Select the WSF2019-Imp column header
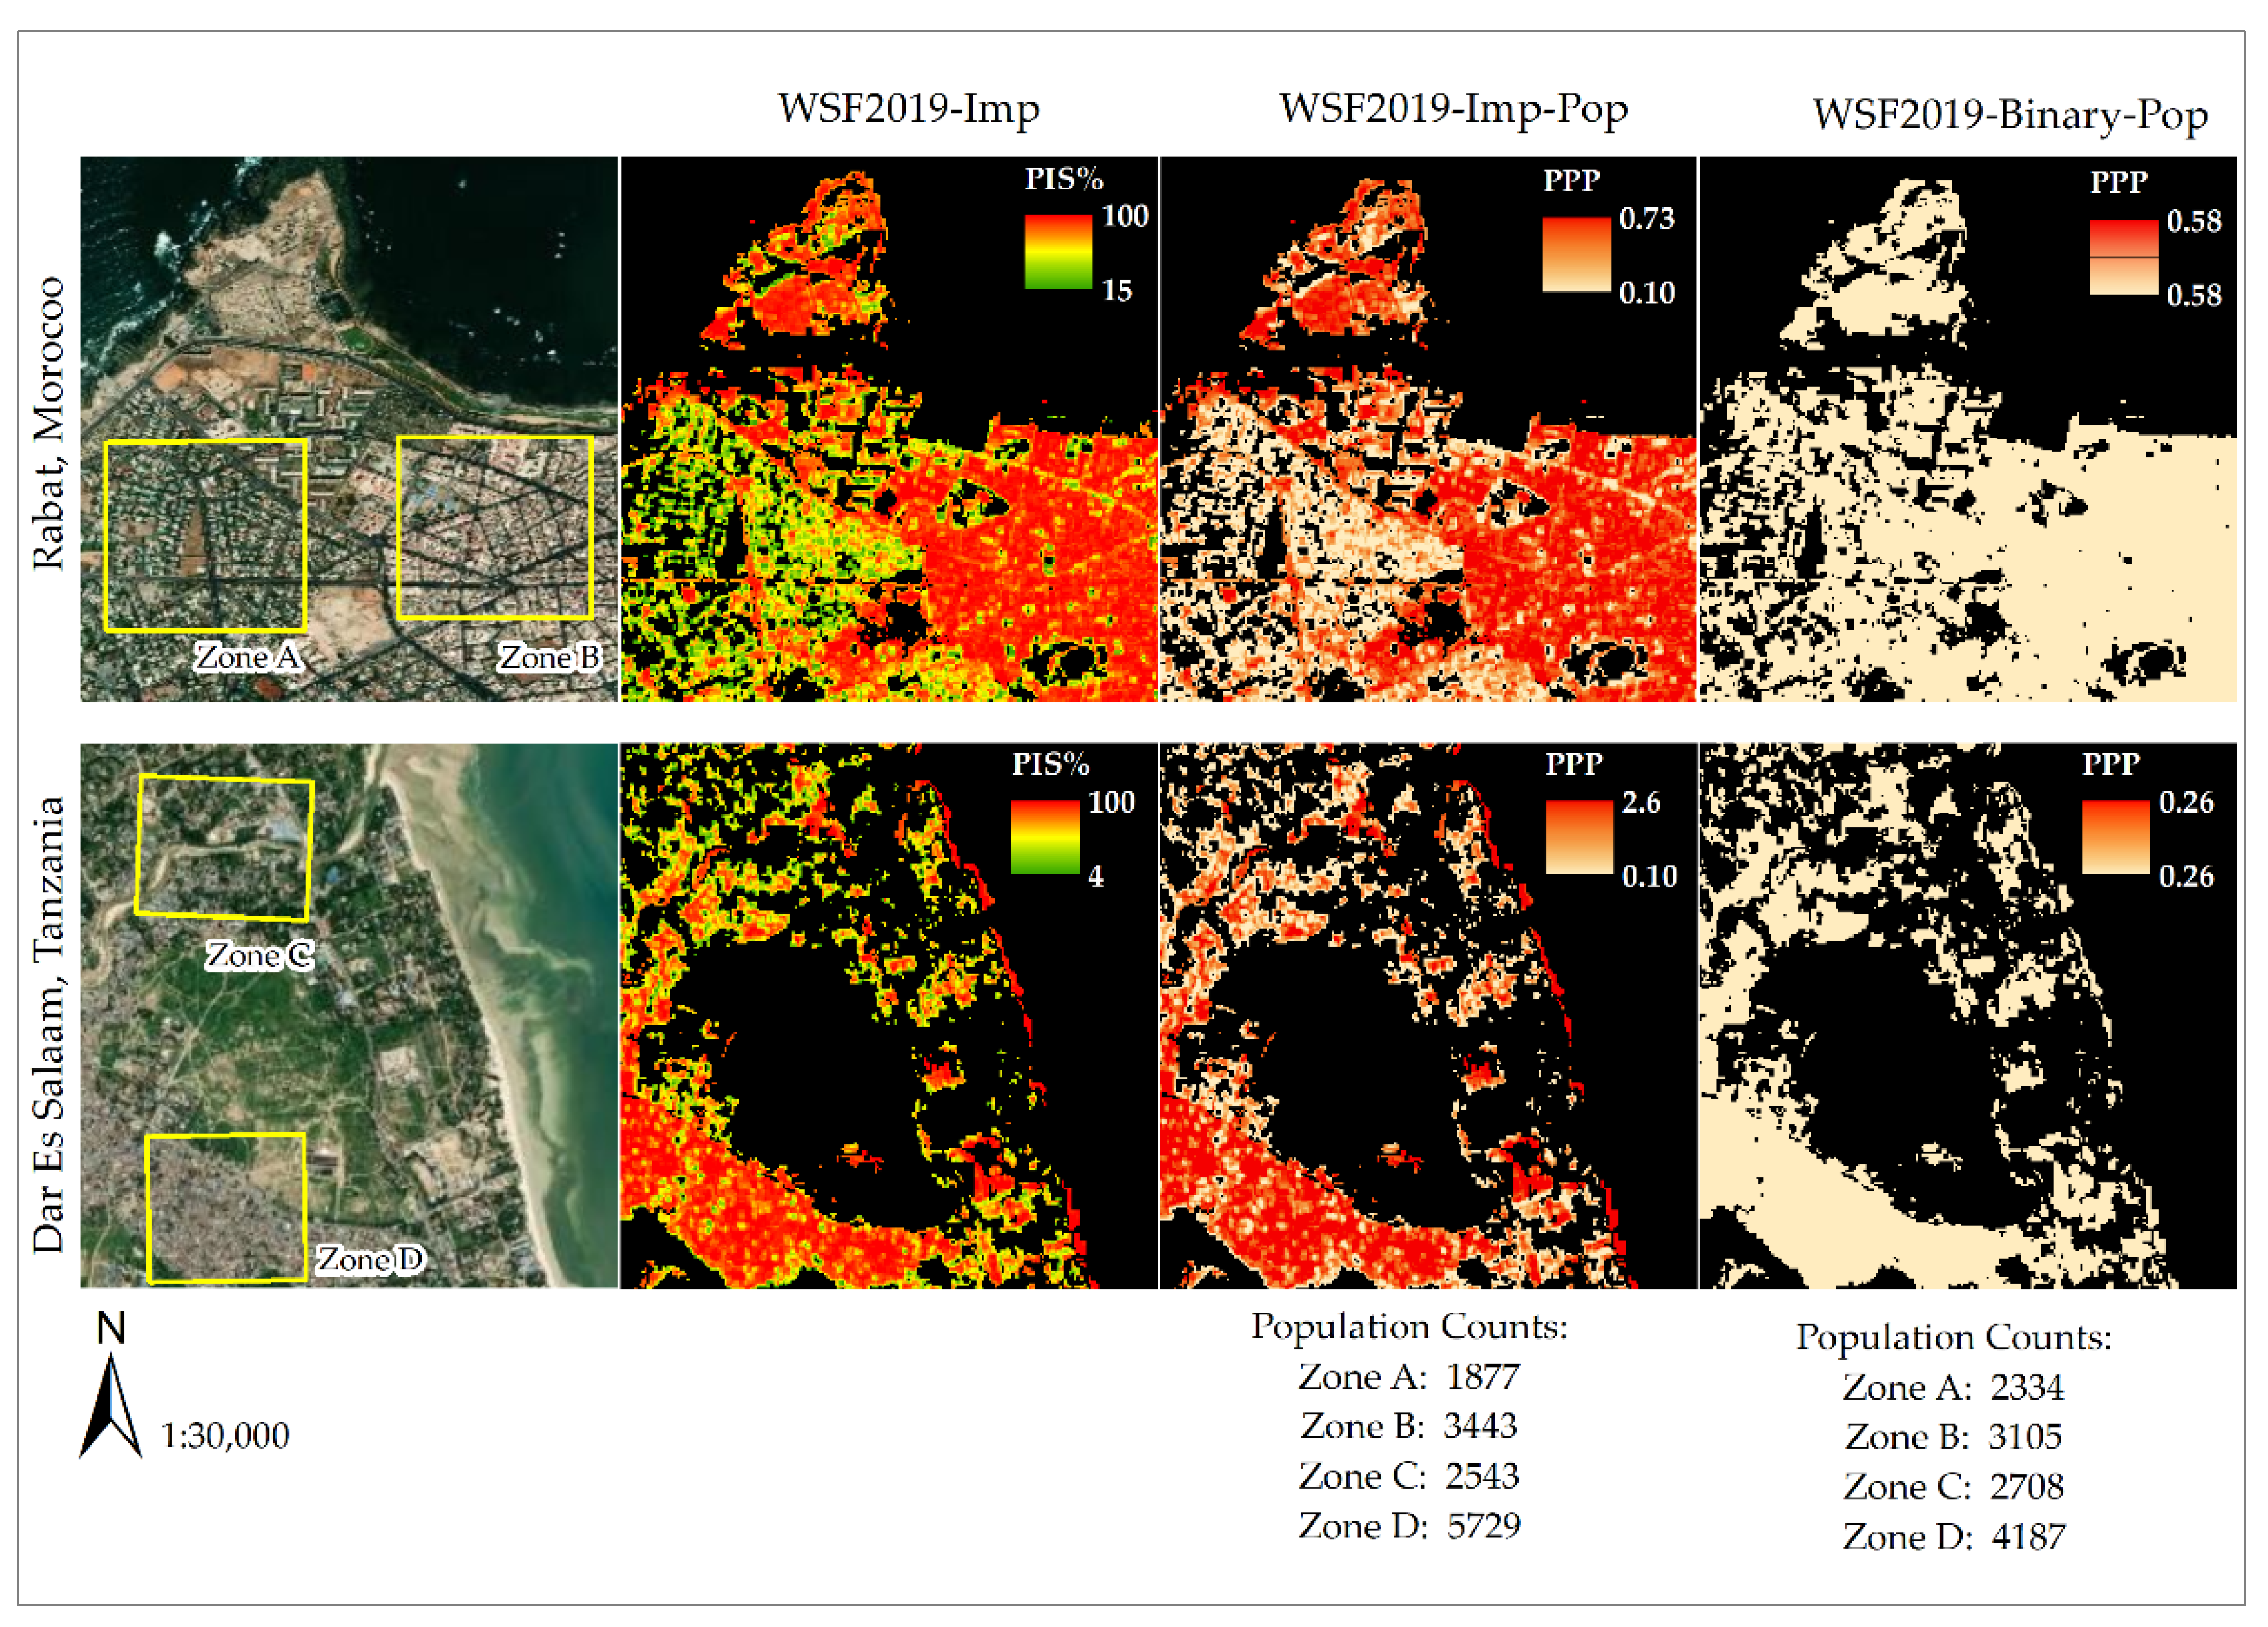This screenshot has height=1627, width=2268. (910, 110)
